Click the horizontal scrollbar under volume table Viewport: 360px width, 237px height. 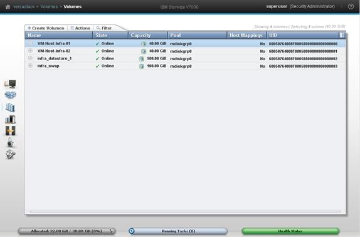(x=185, y=212)
